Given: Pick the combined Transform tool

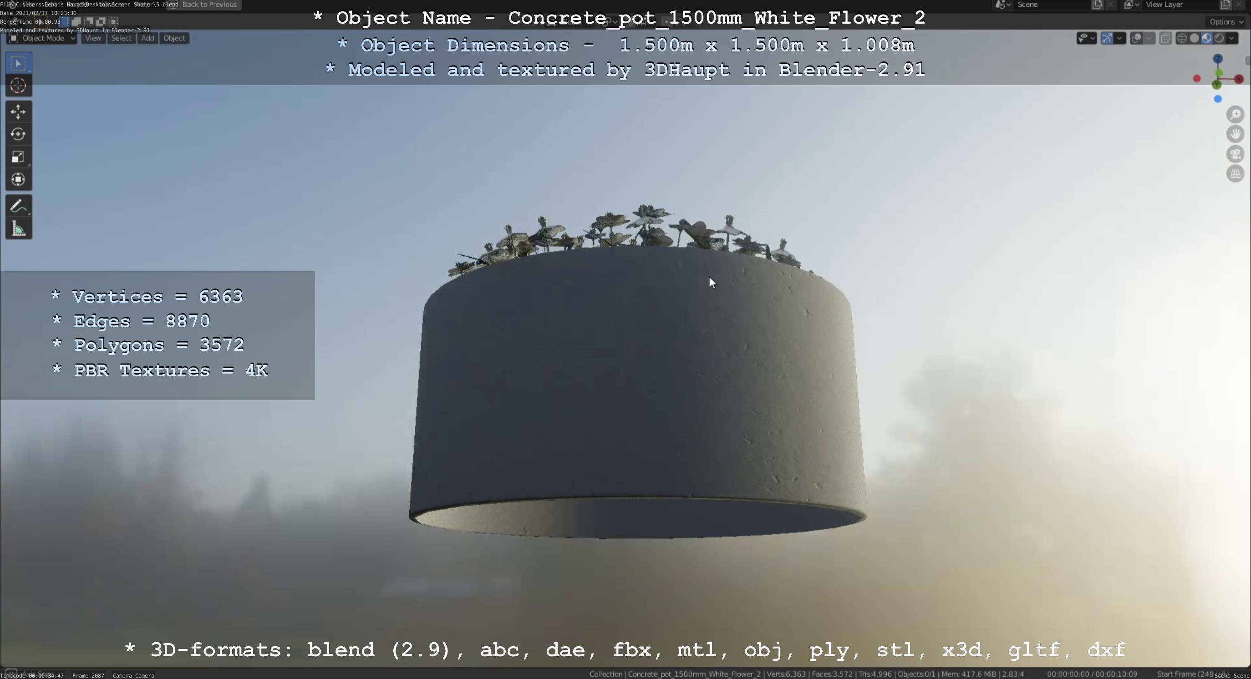Looking at the screenshot, I should [x=19, y=180].
